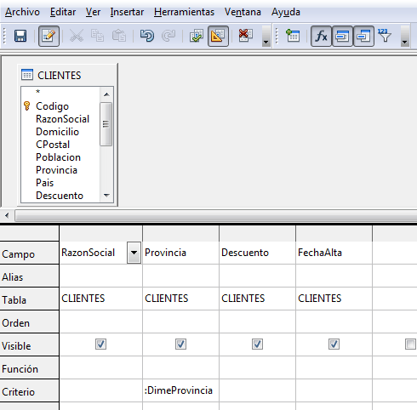Click column header above Provincia
The height and width of the screenshot is (410, 417).
[180, 234]
